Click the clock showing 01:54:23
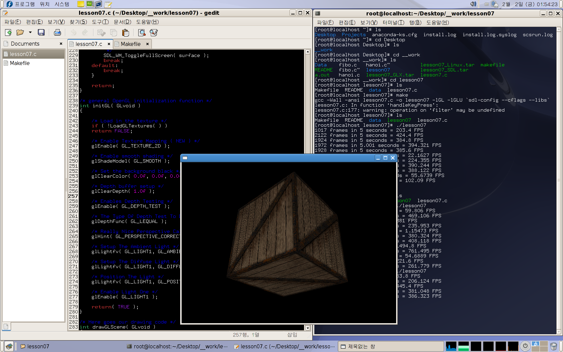Screen dimensions: 563x352 click(530, 4)
